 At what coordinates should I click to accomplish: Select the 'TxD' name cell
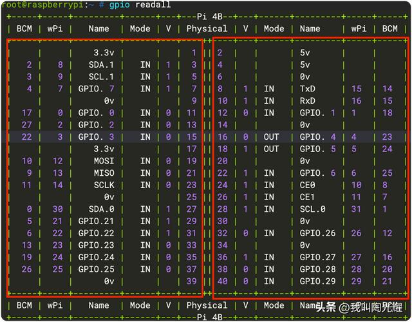pos(308,89)
